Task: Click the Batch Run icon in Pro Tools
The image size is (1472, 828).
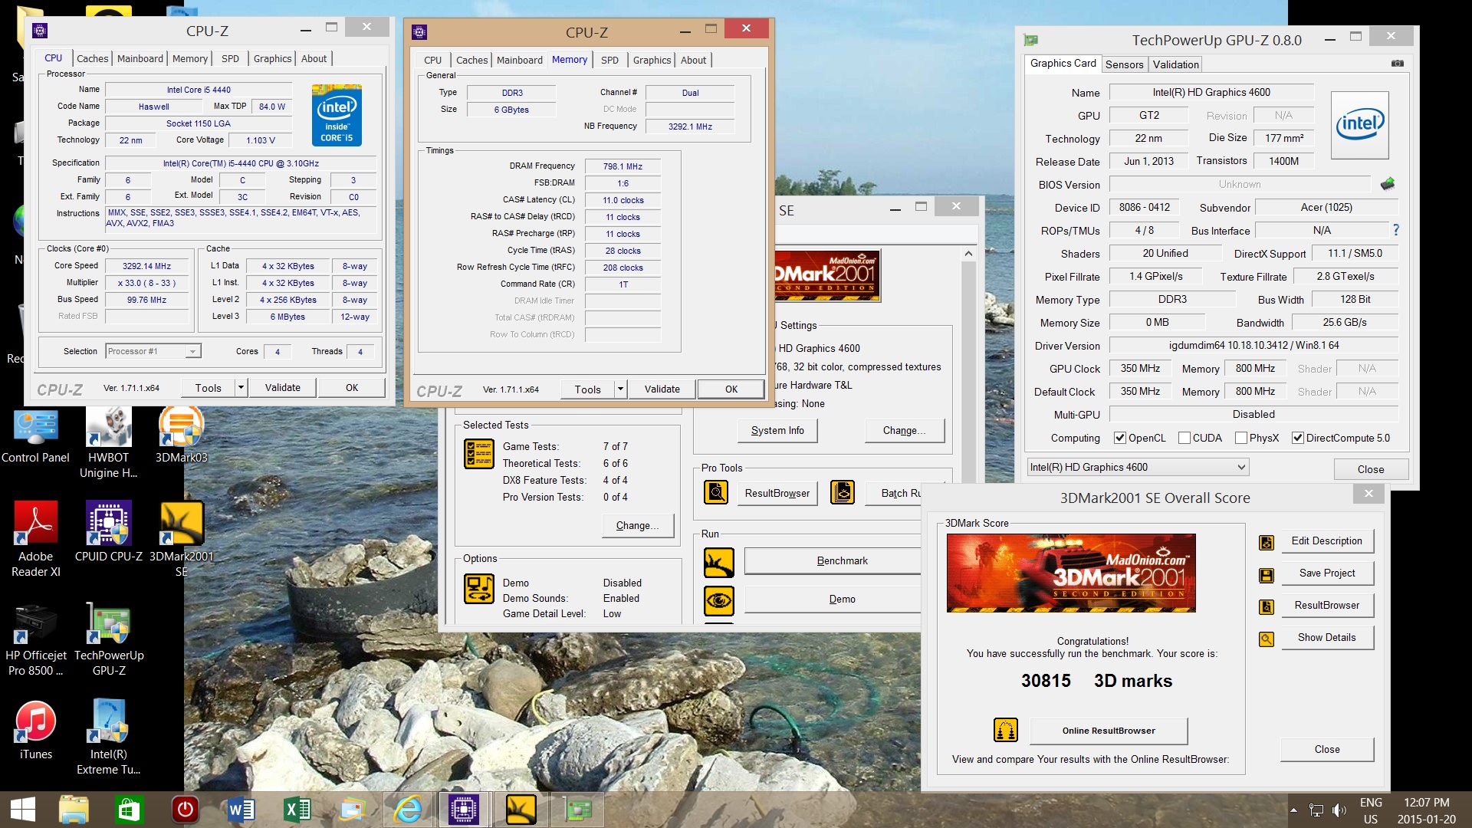Action: pos(842,492)
